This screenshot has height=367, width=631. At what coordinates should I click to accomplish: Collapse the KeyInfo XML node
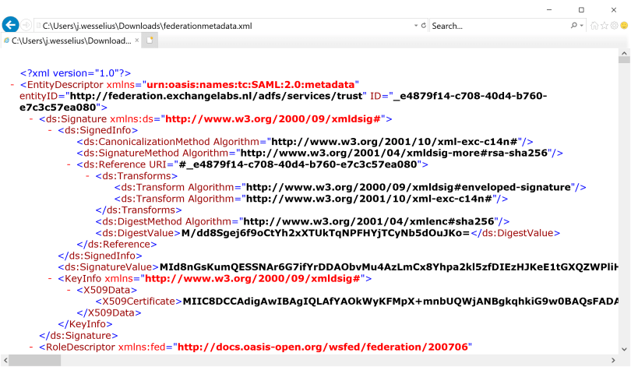tap(51, 278)
